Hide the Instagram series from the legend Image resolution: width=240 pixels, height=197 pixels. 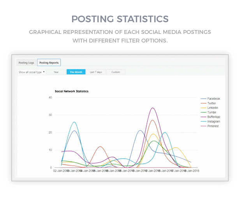pos(214,122)
